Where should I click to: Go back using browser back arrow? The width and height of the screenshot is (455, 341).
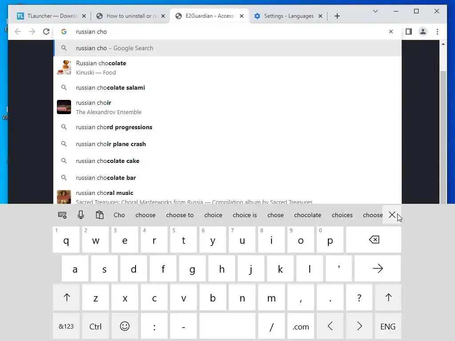click(x=18, y=32)
